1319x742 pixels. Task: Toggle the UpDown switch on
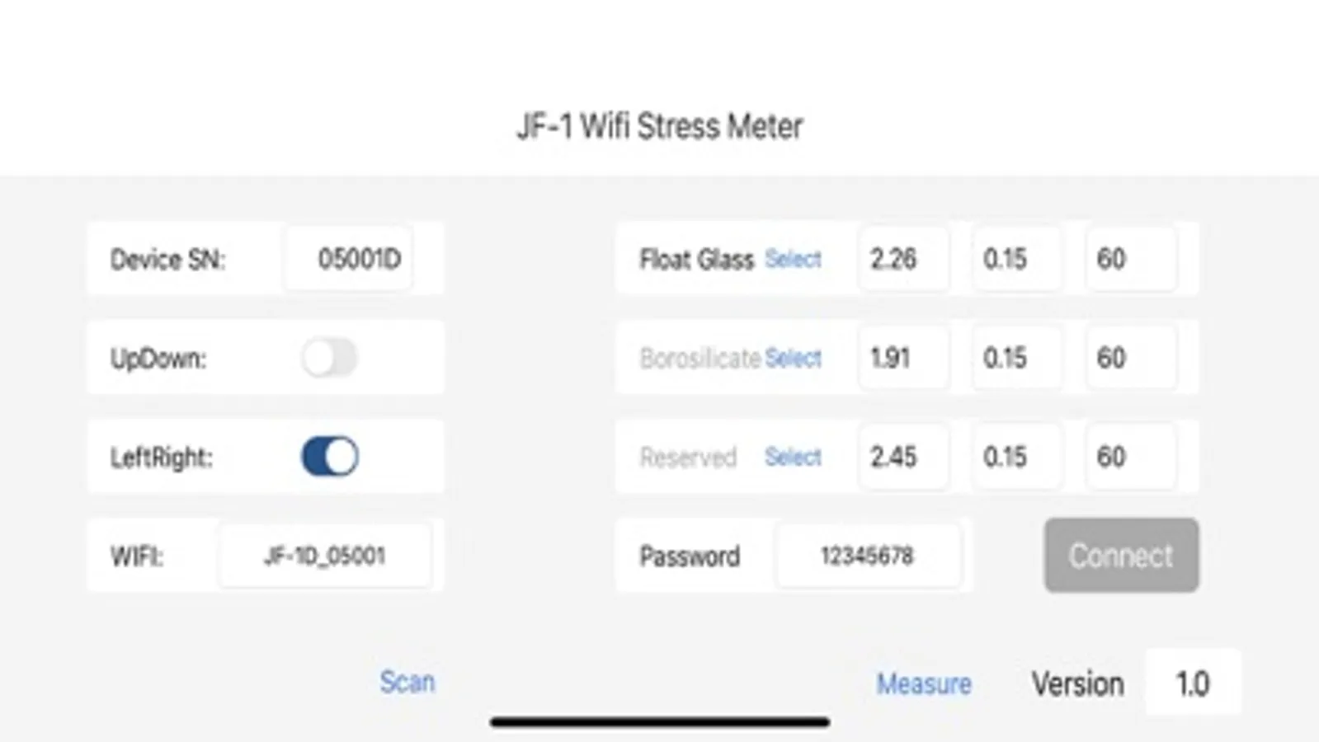(x=329, y=358)
